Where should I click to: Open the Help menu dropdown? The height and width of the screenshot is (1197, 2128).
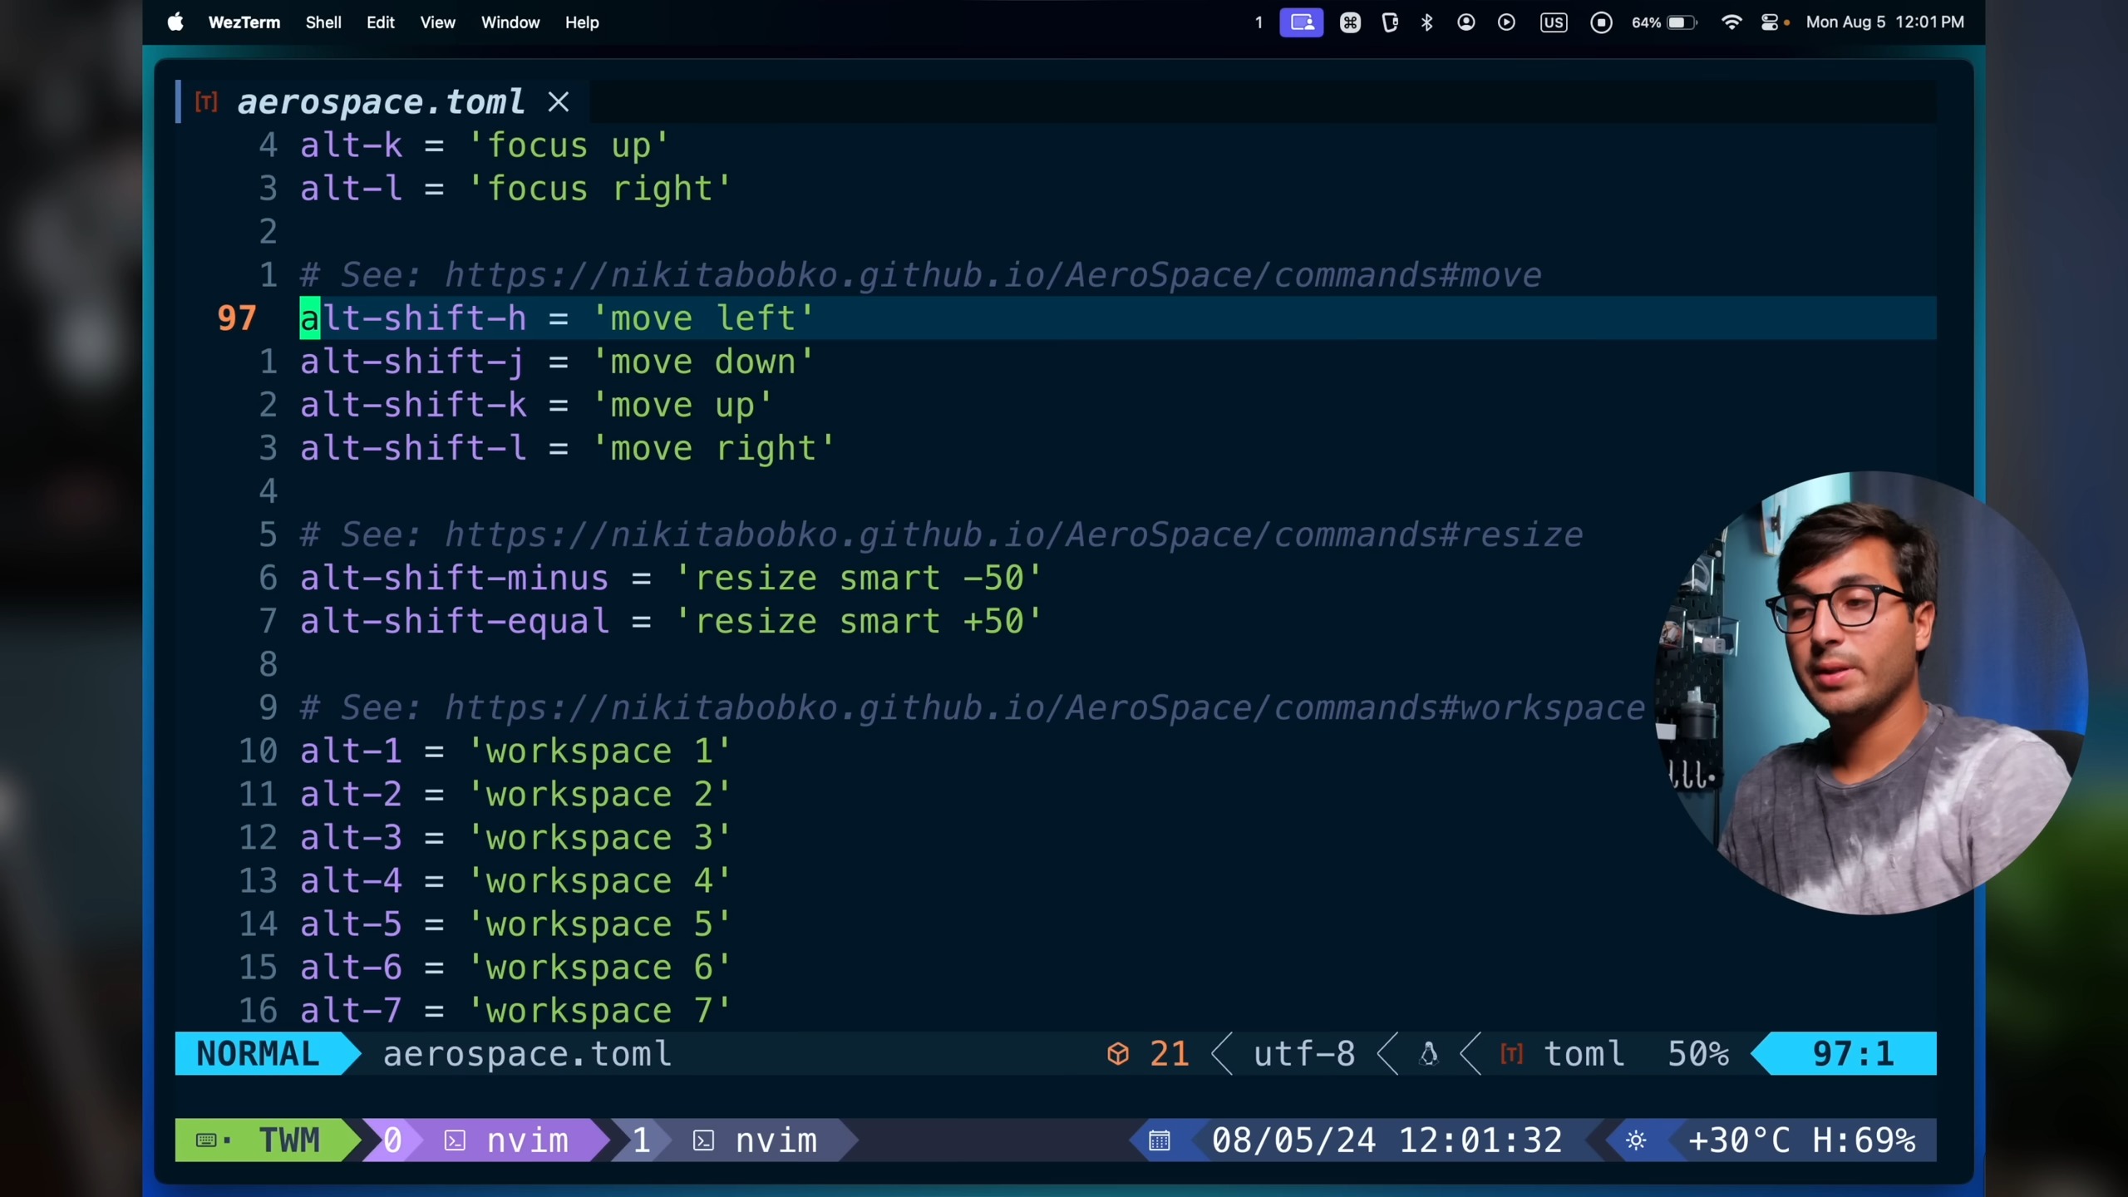tap(582, 22)
